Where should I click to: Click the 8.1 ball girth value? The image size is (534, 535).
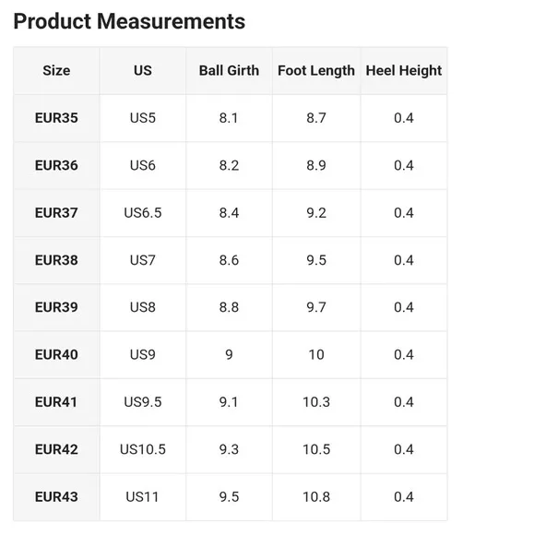tap(229, 118)
